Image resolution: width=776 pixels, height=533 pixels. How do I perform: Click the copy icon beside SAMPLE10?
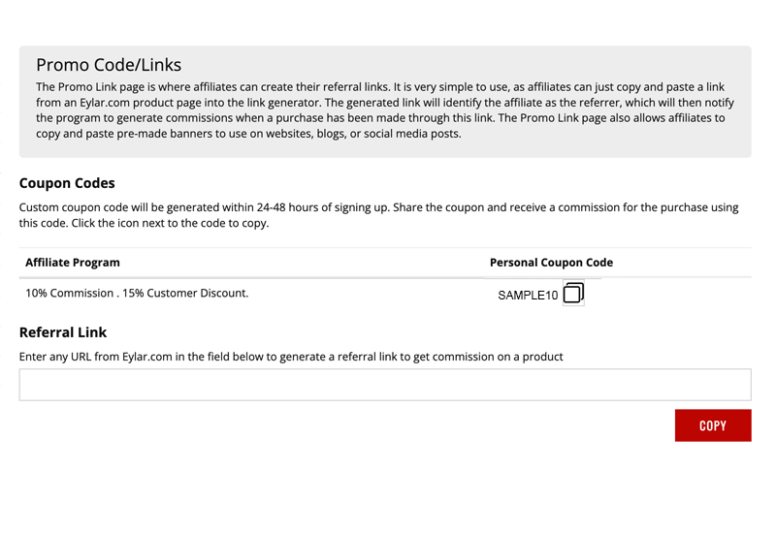573,294
